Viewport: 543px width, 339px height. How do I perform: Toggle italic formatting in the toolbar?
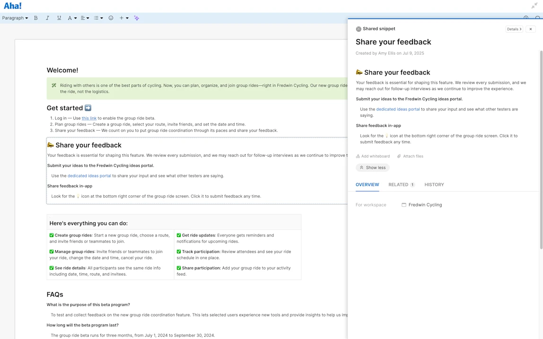tap(47, 18)
